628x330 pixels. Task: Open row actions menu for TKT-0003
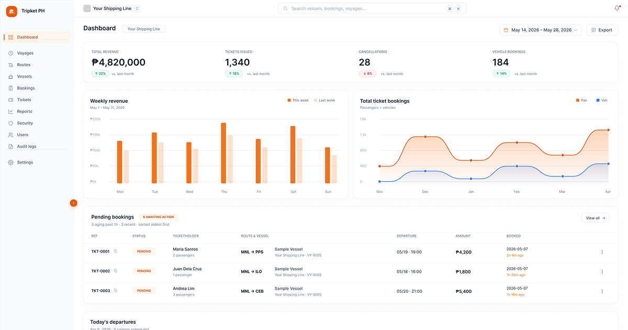pos(602,291)
